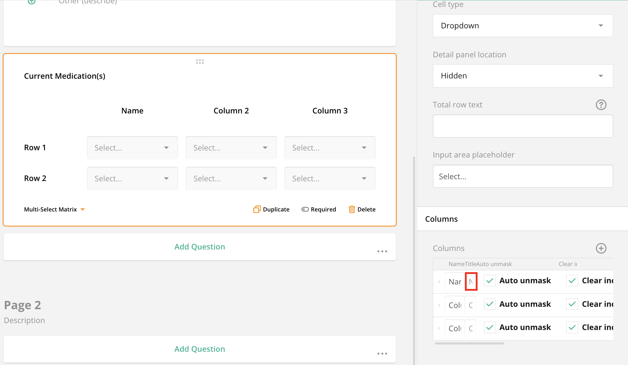Open the ellipsis menu below the matrix question
The image size is (628, 365).
tap(382, 251)
